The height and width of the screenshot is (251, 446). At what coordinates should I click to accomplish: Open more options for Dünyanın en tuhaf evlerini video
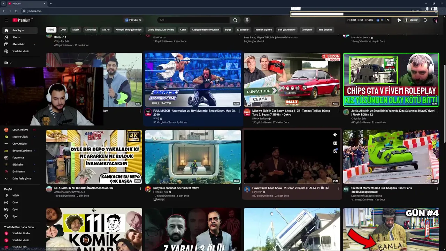(240, 188)
